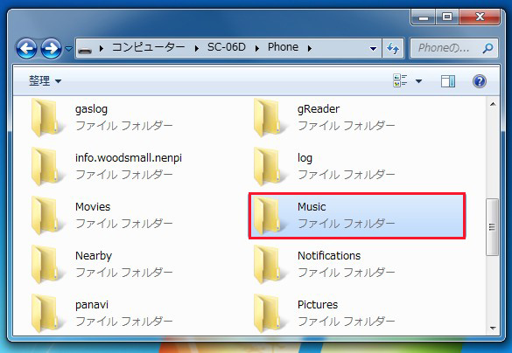Select コンピューター in the address path

149,47
